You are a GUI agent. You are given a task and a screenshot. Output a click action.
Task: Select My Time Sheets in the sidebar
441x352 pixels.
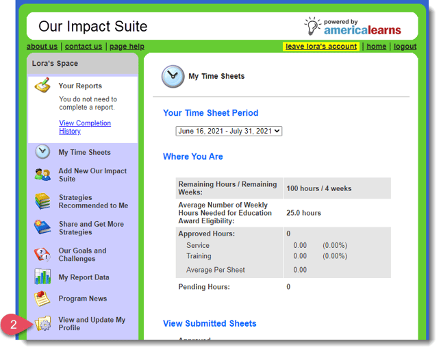(x=84, y=153)
